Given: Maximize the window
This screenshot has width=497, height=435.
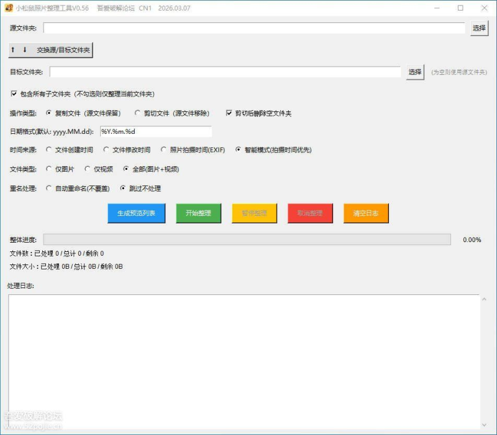Looking at the screenshot, I should (x=460, y=8).
